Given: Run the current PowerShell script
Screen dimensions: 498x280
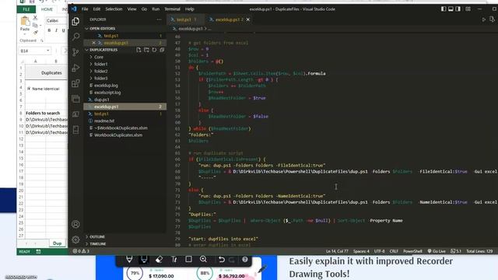Looking at the screenshot, I should point(484,19).
